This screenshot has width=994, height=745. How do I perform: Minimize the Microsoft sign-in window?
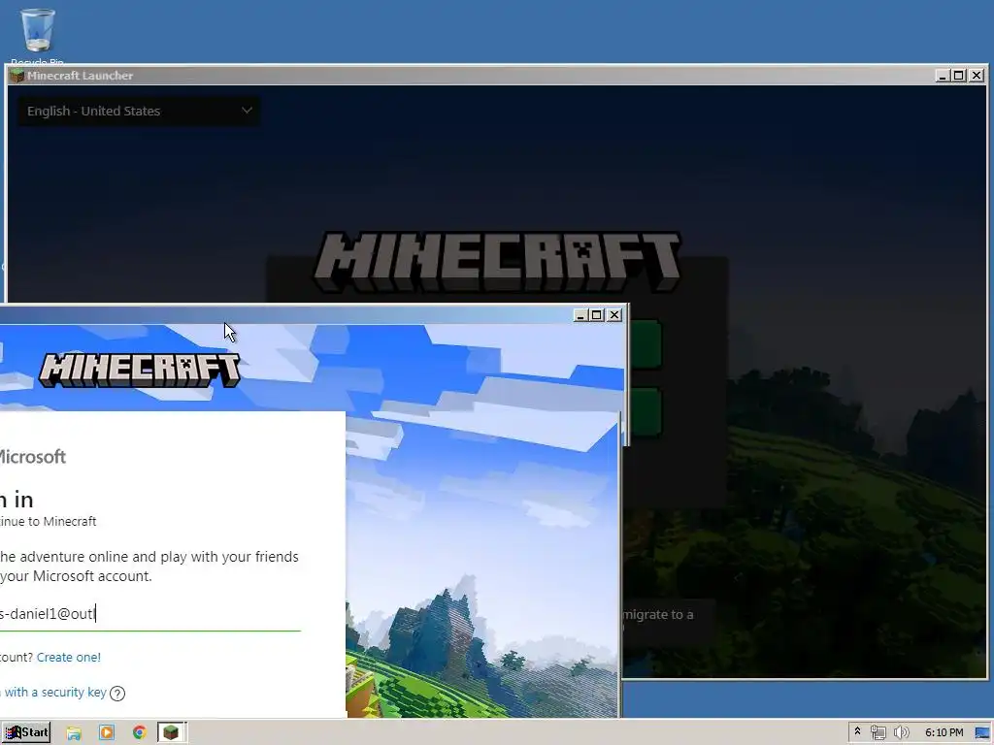click(580, 315)
